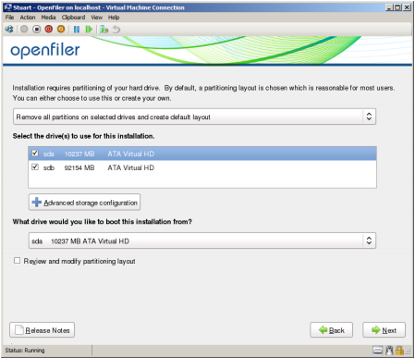Uncheck the sda drive checkbox
Screen dimensions: 415x358
[x=35, y=153]
